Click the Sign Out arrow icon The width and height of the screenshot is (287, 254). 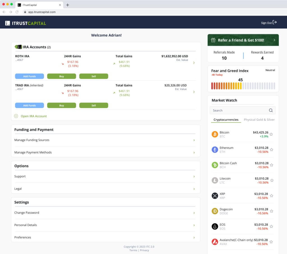(274, 22)
